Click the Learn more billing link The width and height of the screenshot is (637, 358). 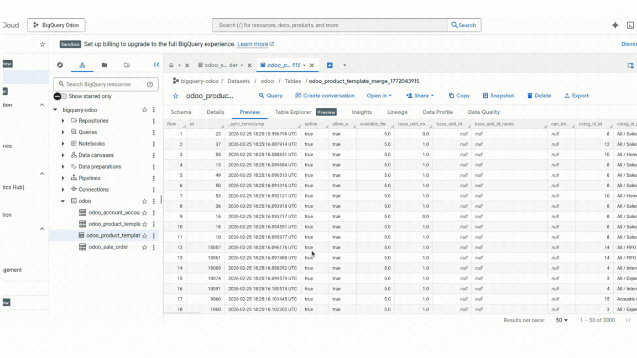coord(252,44)
